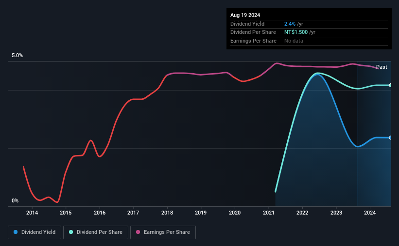399x246 pixels.
Task: Click the Dividend Yield line endpoint marker
Action: pos(391,138)
